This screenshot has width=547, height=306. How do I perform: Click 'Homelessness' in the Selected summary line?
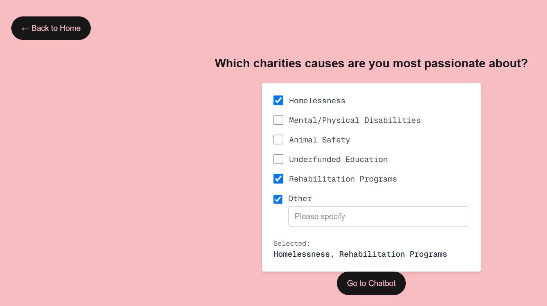301,254
